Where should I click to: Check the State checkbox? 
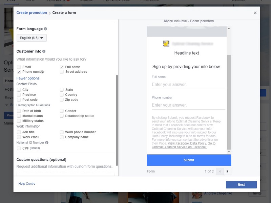click(62, 90)
